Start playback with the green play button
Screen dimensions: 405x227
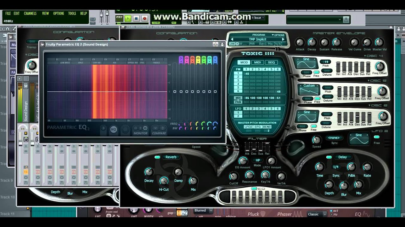click(128, 18)
